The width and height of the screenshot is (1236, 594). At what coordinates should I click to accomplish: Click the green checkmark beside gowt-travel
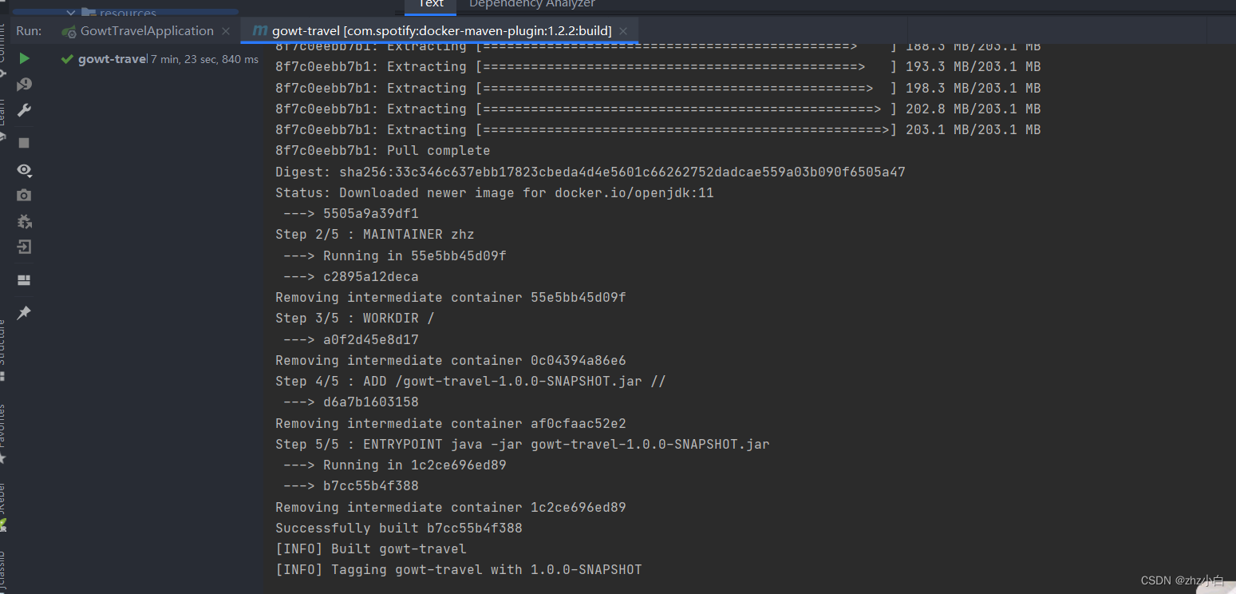65,58
